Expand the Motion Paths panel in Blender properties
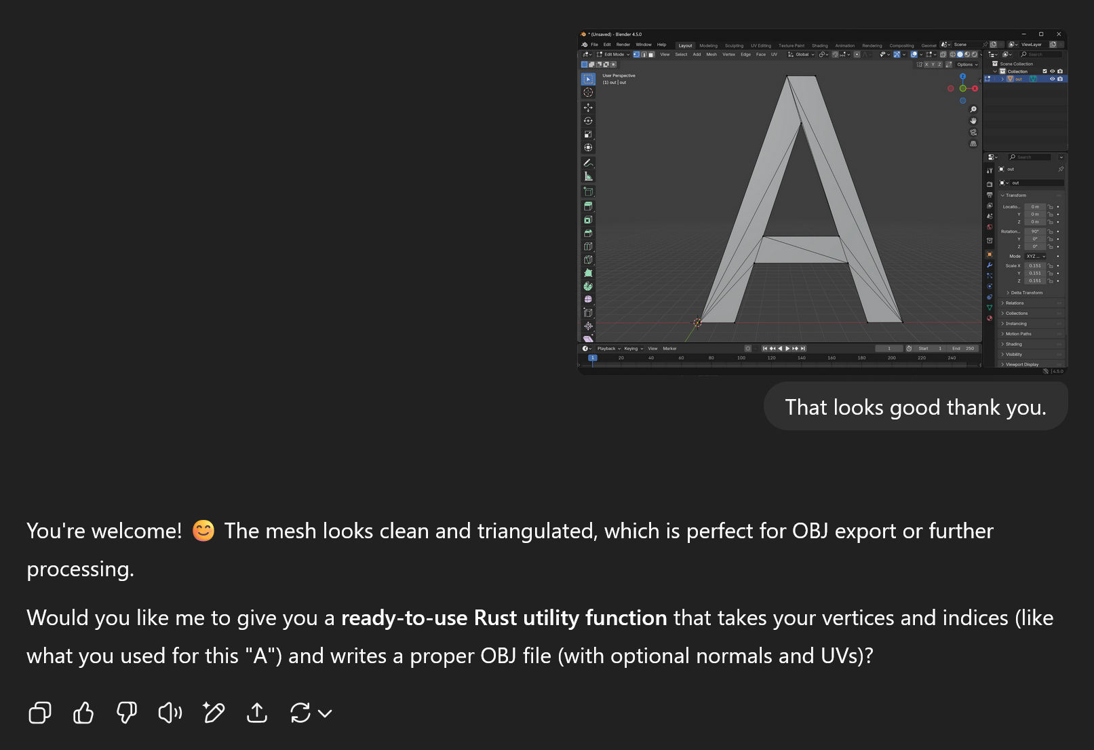The height and width of the screenshot is (750, 1094). [1031, 333]
